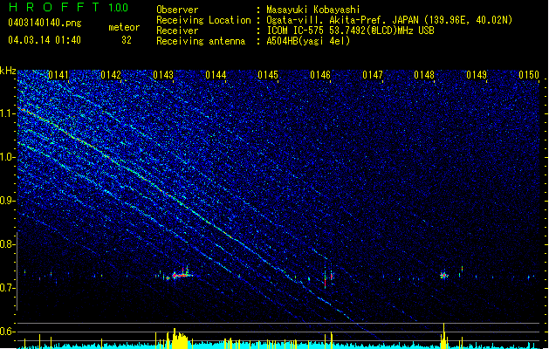Viewport: 549px width, 349px height.
Task: Click the 0149 time axis label
Action: coord(477,75)
